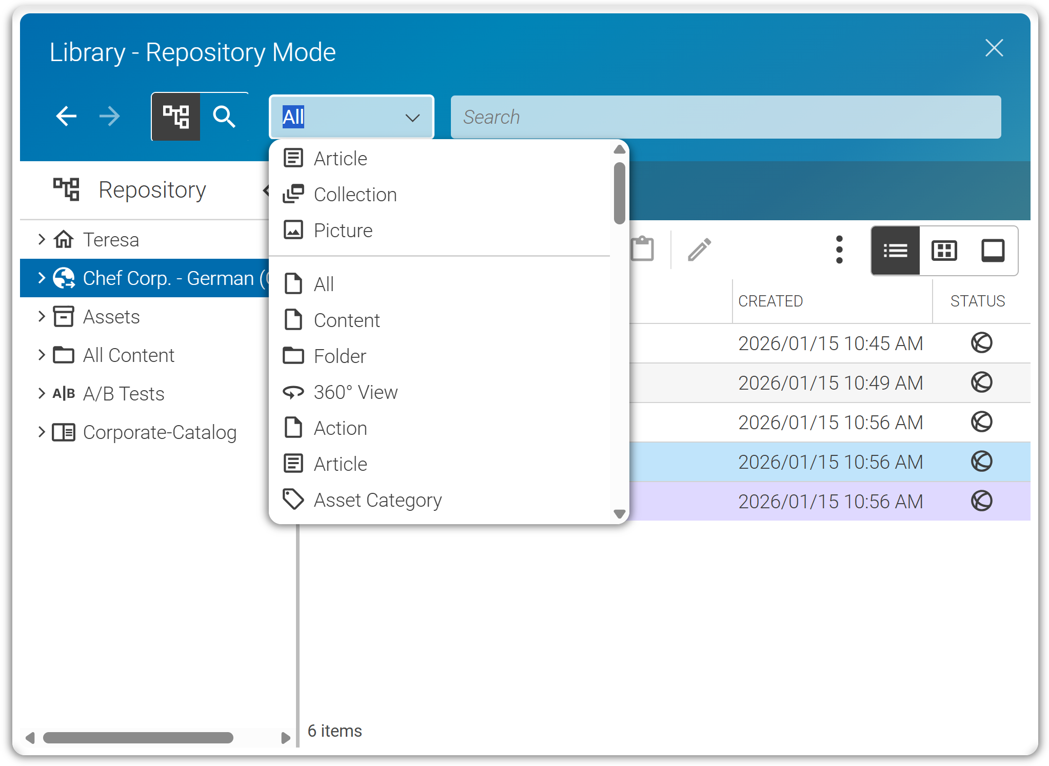
Task: Click into the Search input field
Action: (x=725, y=117)
